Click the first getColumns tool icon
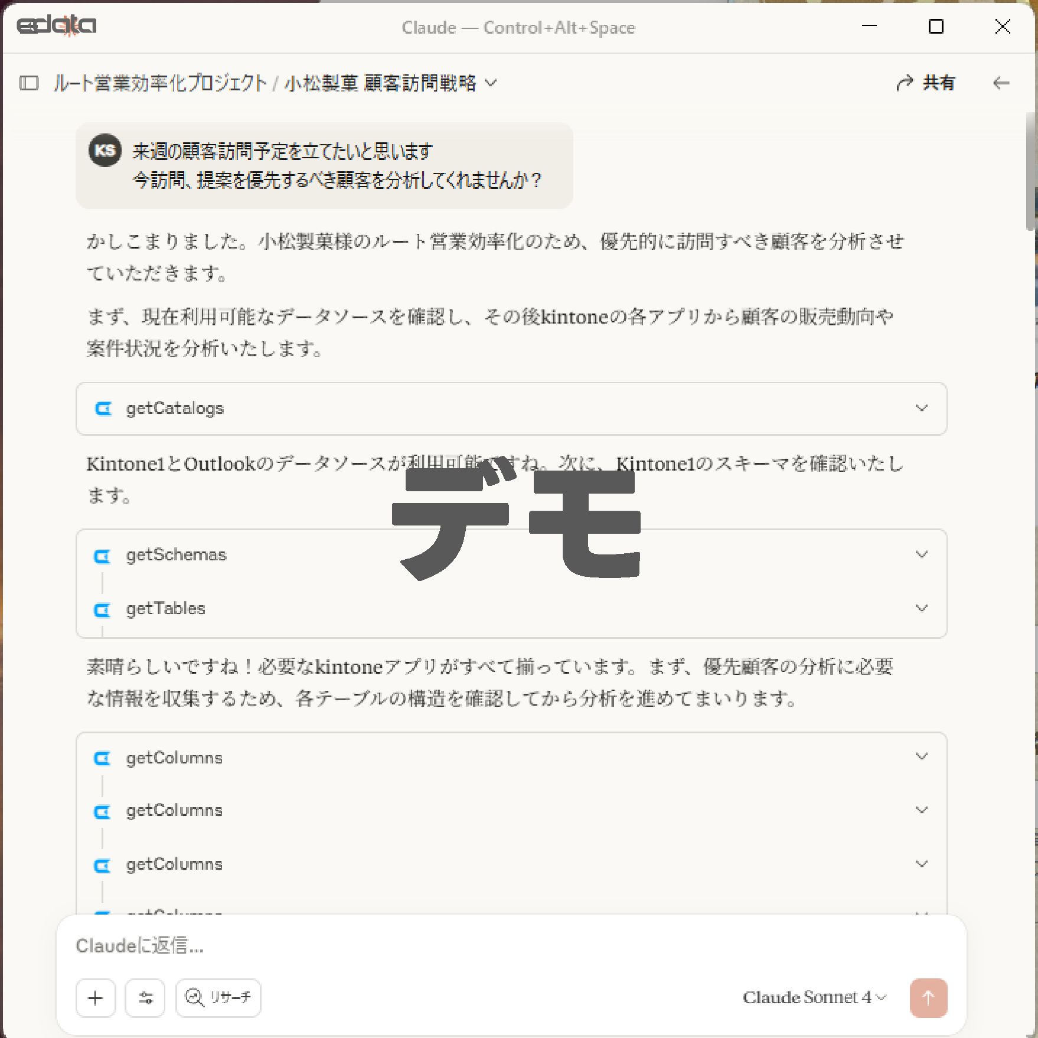This screenshot has width=1038, height=1038. pyautogui.click(x=103, y=759)
